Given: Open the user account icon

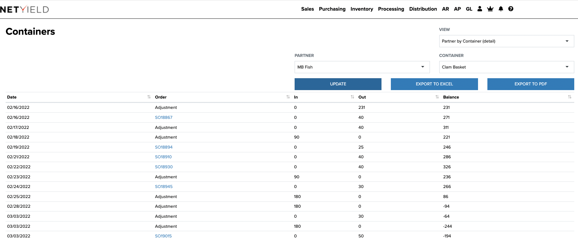Looking at the screenshot, I should click(x=480, y=9).
